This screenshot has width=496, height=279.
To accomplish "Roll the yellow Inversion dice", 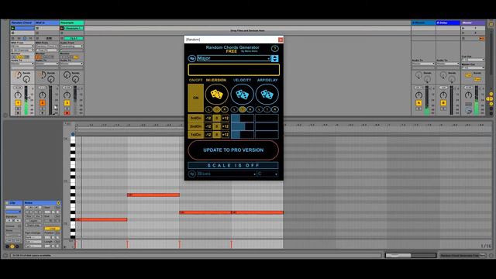I will point(216,95).
